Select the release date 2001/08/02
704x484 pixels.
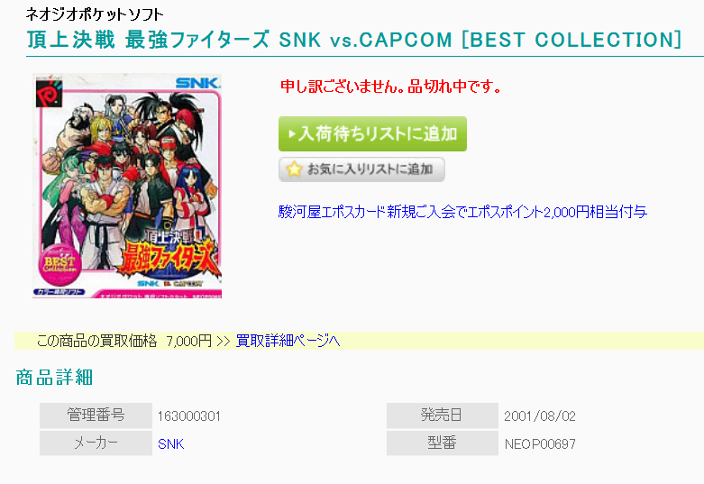tap(540, 416)
